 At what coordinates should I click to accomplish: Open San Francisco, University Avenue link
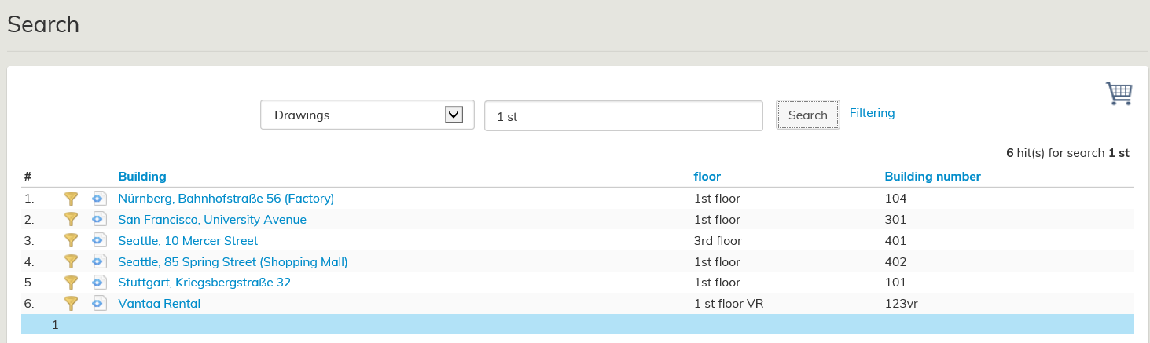click(x=212, y=220)
